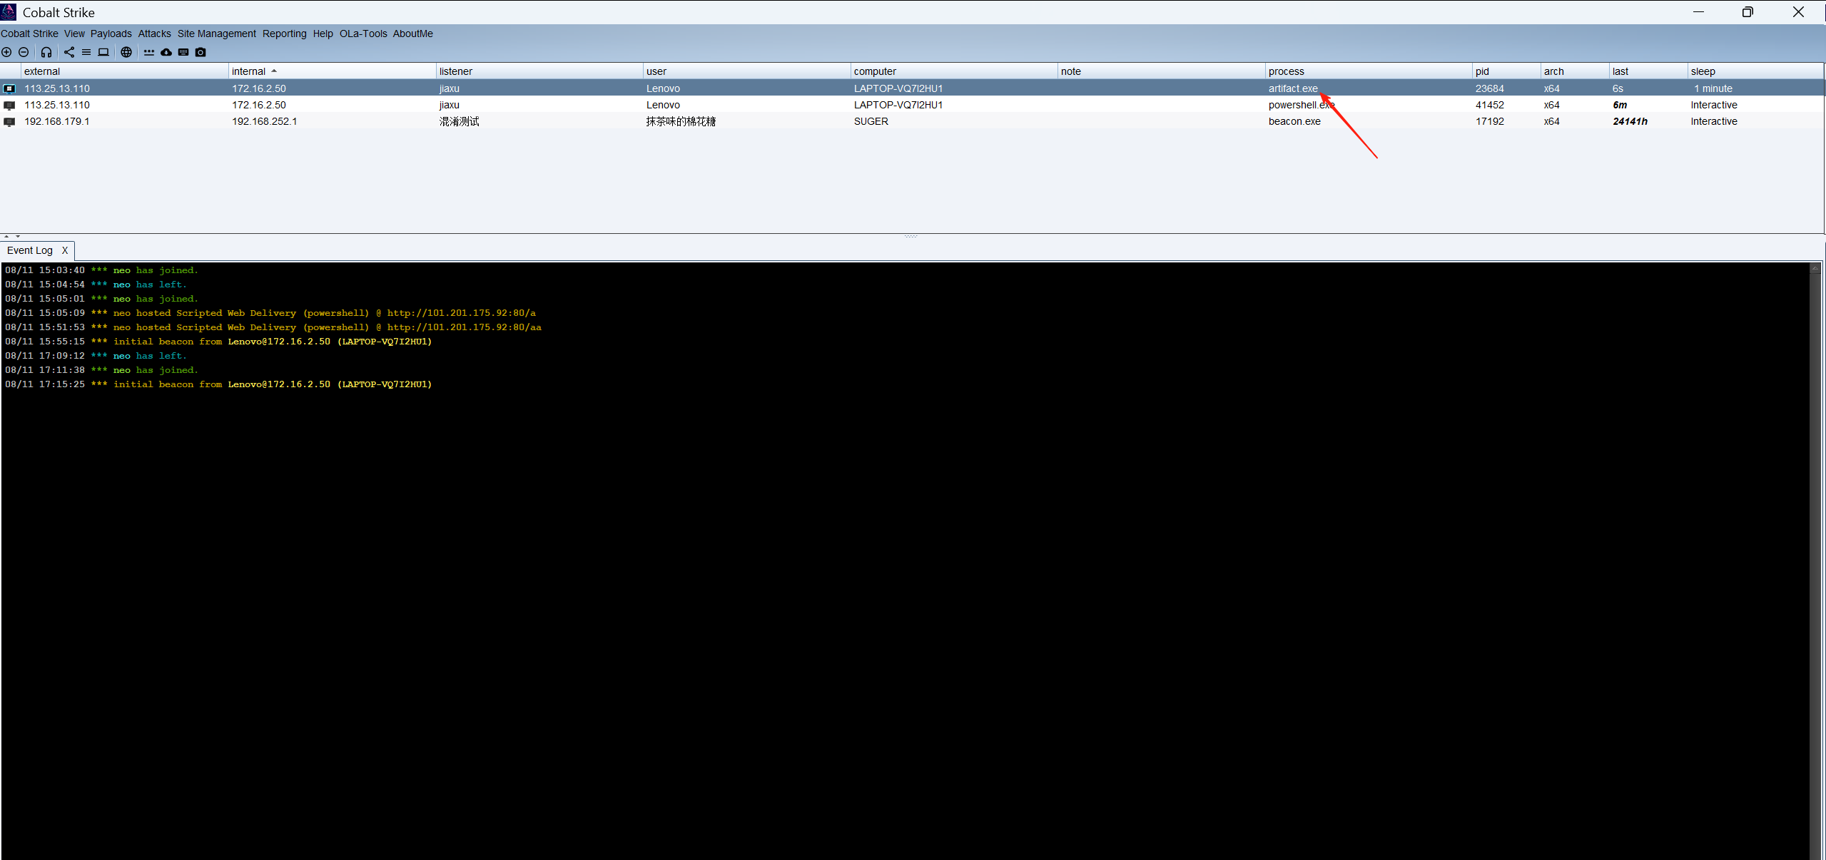Viewport: 1826px width, 860px height.
Task: Open the Cobalt Strike menu
Action: [x=29, y=34]
